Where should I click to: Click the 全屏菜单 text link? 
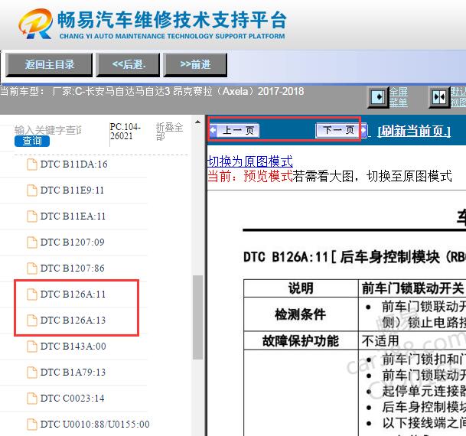click(399, 97)
